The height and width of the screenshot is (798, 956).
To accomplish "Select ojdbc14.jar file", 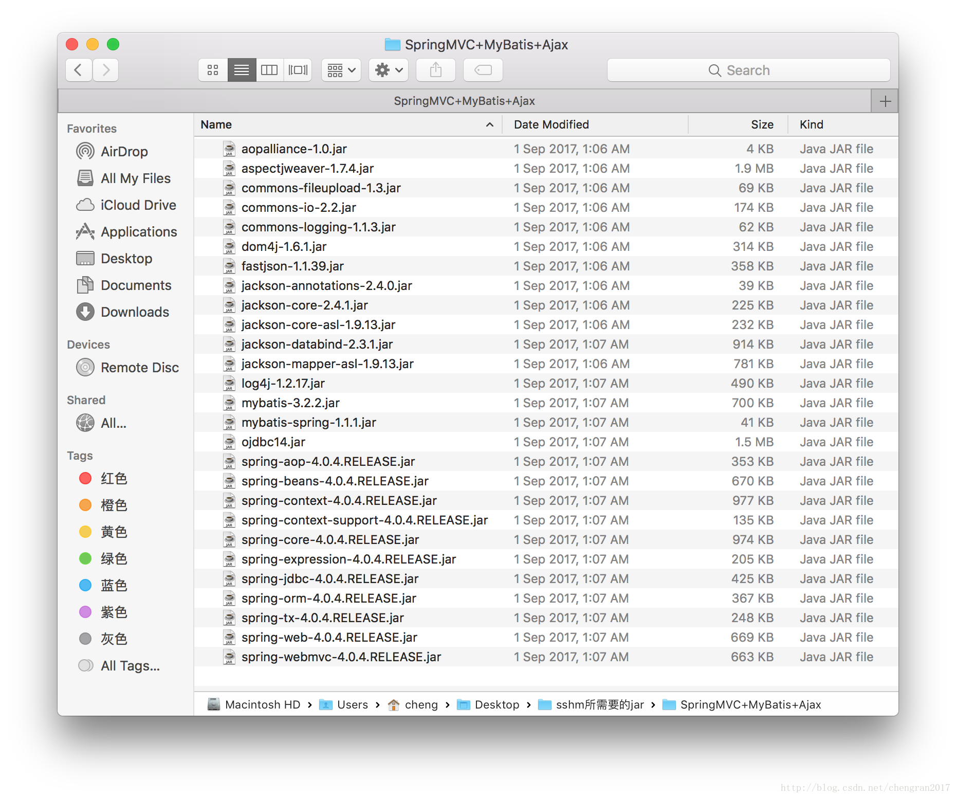I will (x=546, y=442).
